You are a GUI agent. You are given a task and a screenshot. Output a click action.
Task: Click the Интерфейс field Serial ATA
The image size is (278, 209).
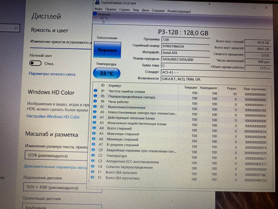click(186, 53)
